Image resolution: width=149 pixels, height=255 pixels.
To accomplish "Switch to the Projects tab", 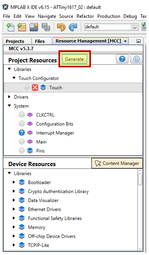I will click(x=15, y=41).
